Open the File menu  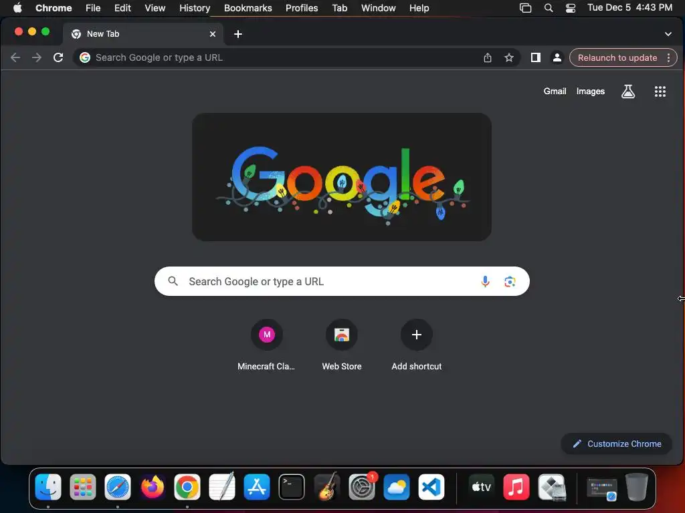(x=93, y=8)
